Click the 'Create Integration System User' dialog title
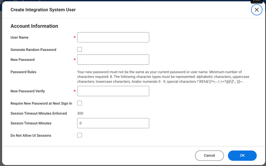Image resolution: width=266 pixels, height=166 pixels. pos(43,10)
